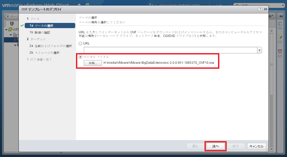Click the 戻る (Back) button

point(195,146)
